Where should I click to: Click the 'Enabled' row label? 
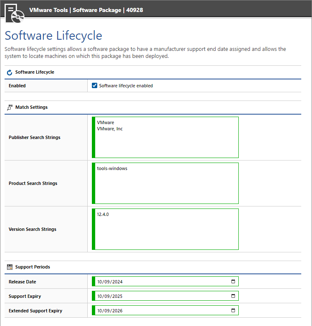coord(17,86)
